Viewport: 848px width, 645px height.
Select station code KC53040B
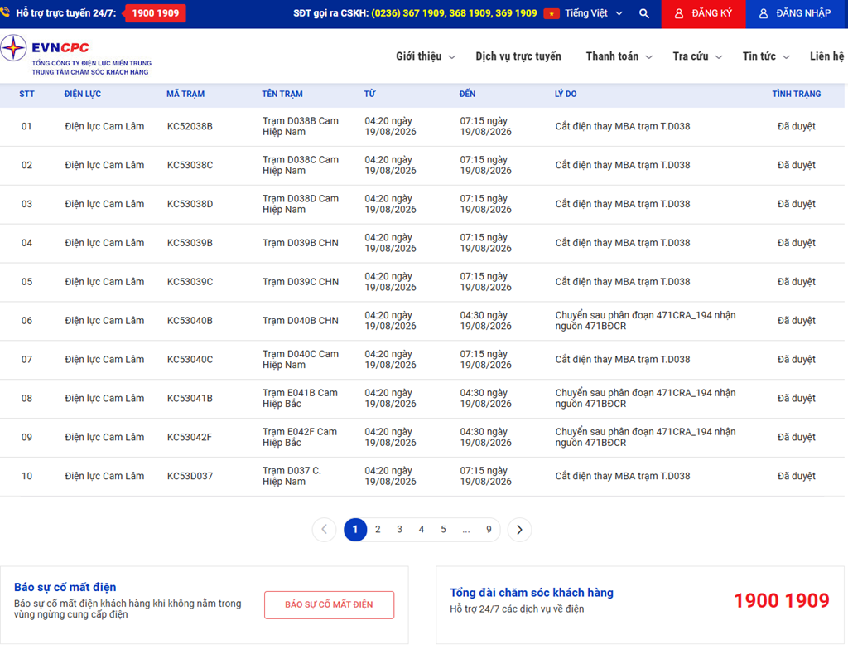190,321
